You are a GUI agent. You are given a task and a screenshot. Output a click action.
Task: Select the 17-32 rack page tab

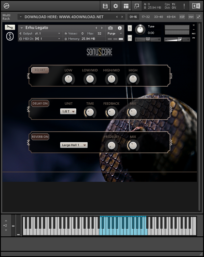coord(146,17)
